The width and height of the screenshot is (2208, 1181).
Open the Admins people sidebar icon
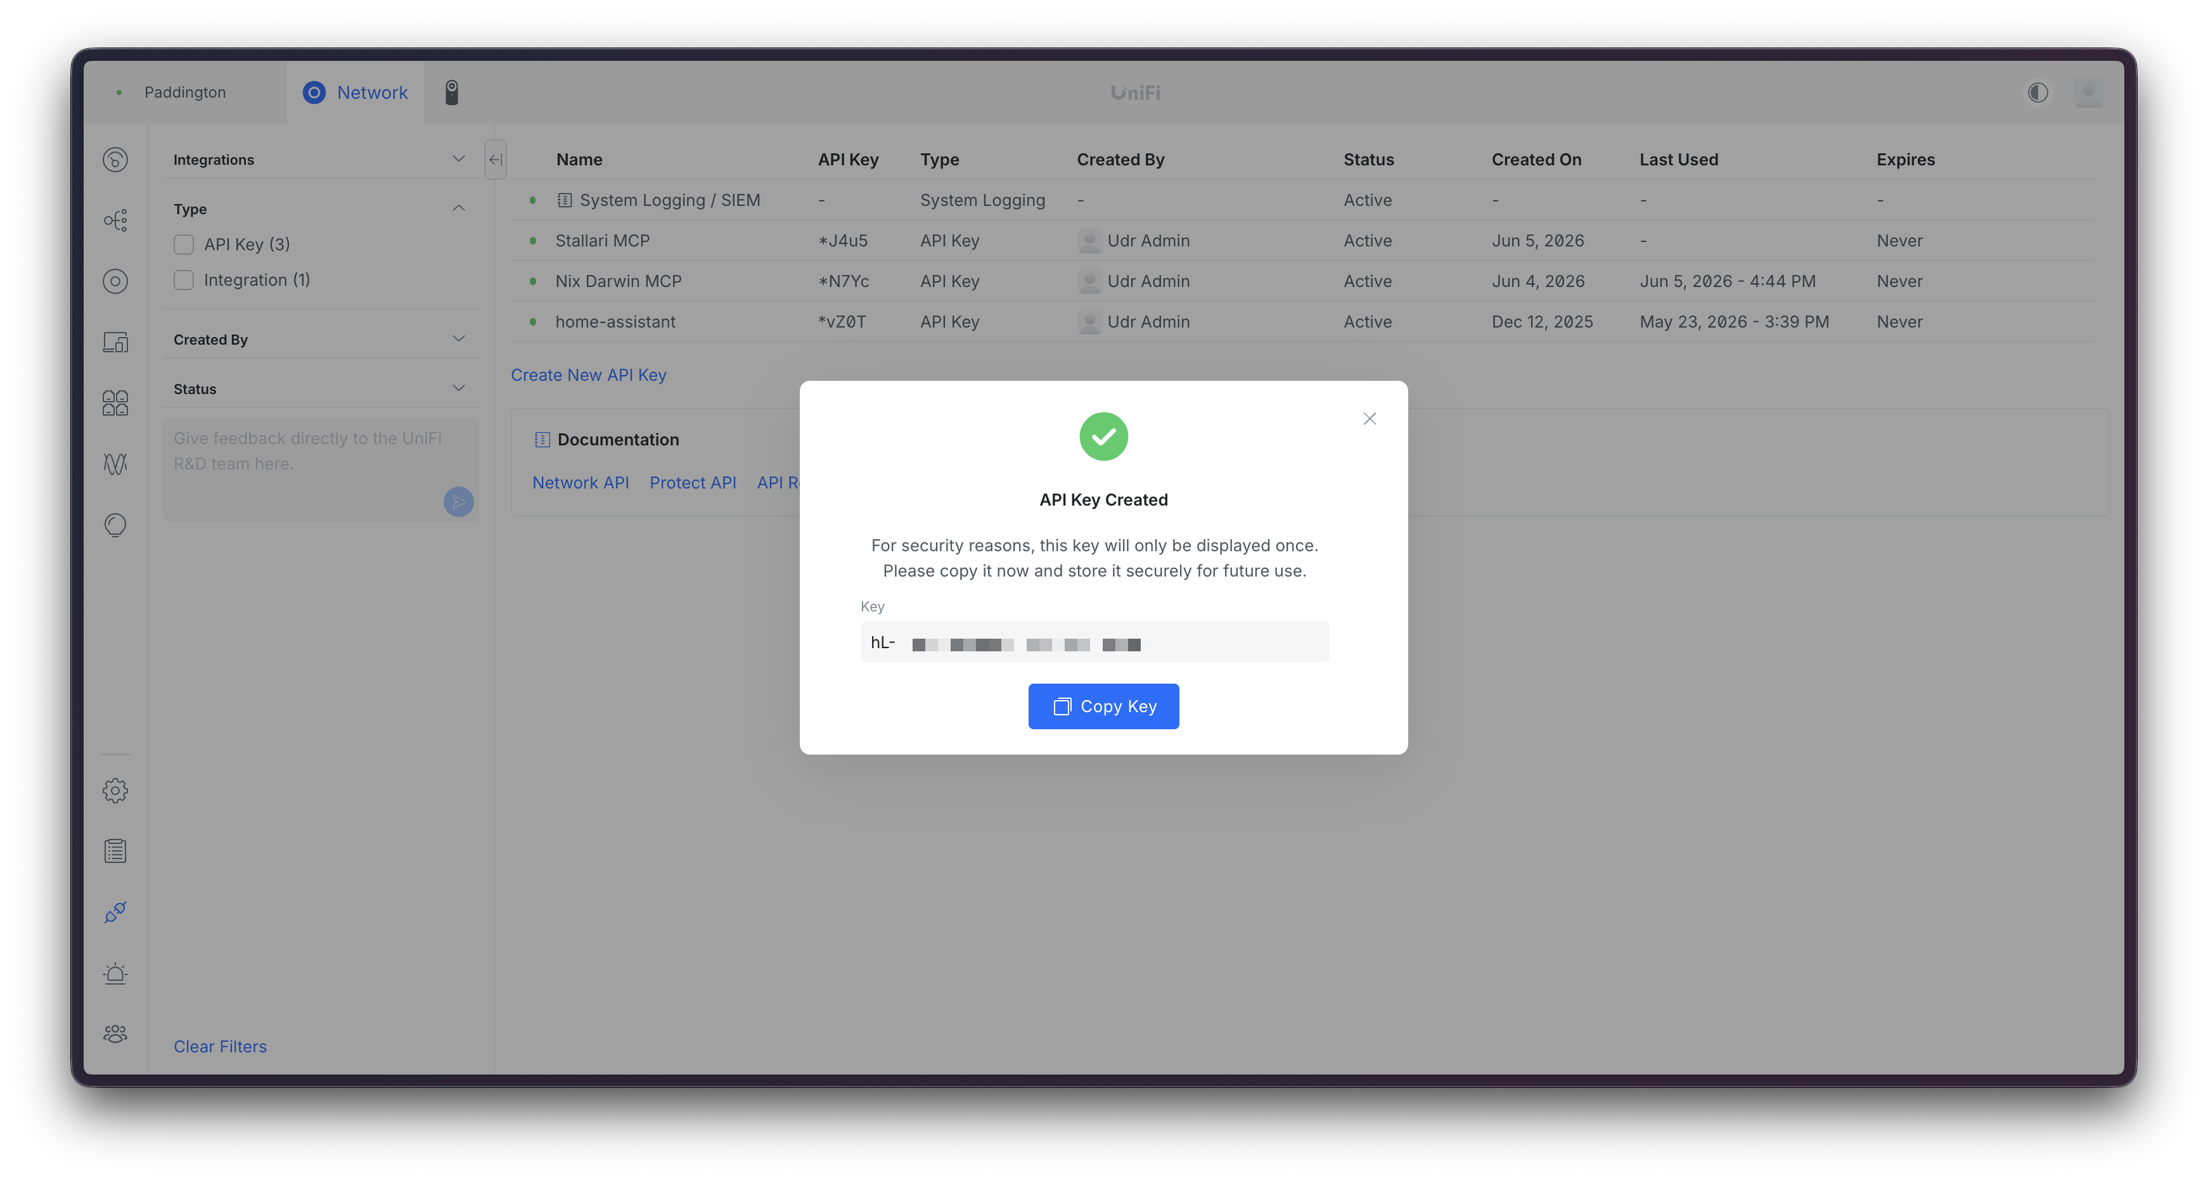(x=115, y=1033)
